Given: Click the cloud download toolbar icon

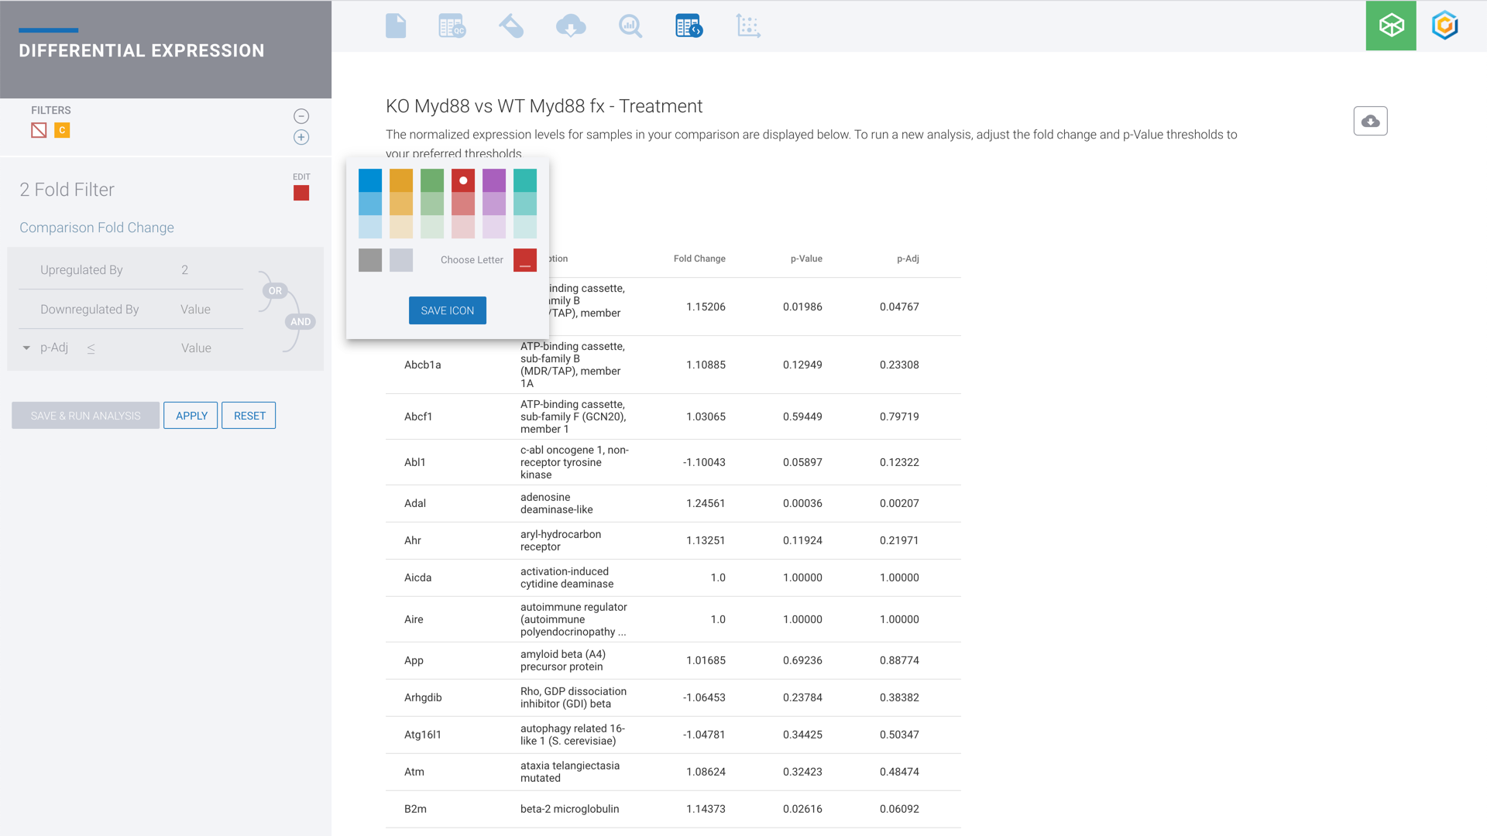Looking at the screenshot, I should (571, 26).
